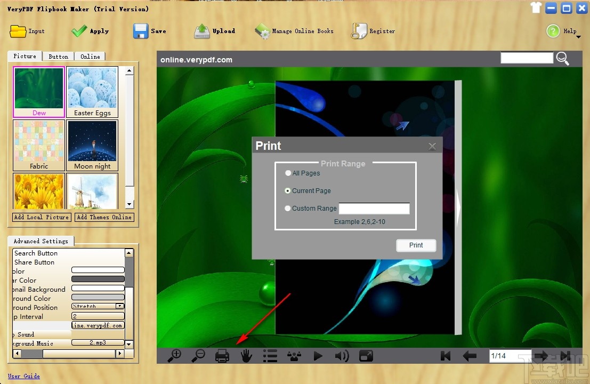Choose the Custom Range print option
Image resolution: width=590 pixels, height=384 pixels.
coord(287,209)
